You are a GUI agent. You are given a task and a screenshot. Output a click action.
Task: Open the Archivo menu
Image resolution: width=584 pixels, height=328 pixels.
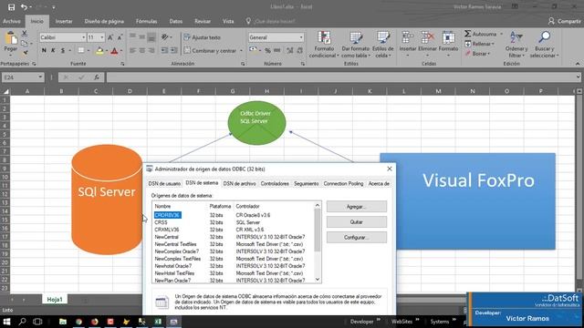coord(12,21)
